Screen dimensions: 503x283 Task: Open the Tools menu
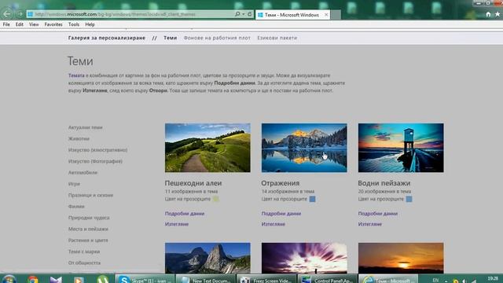tap(74, 24)
